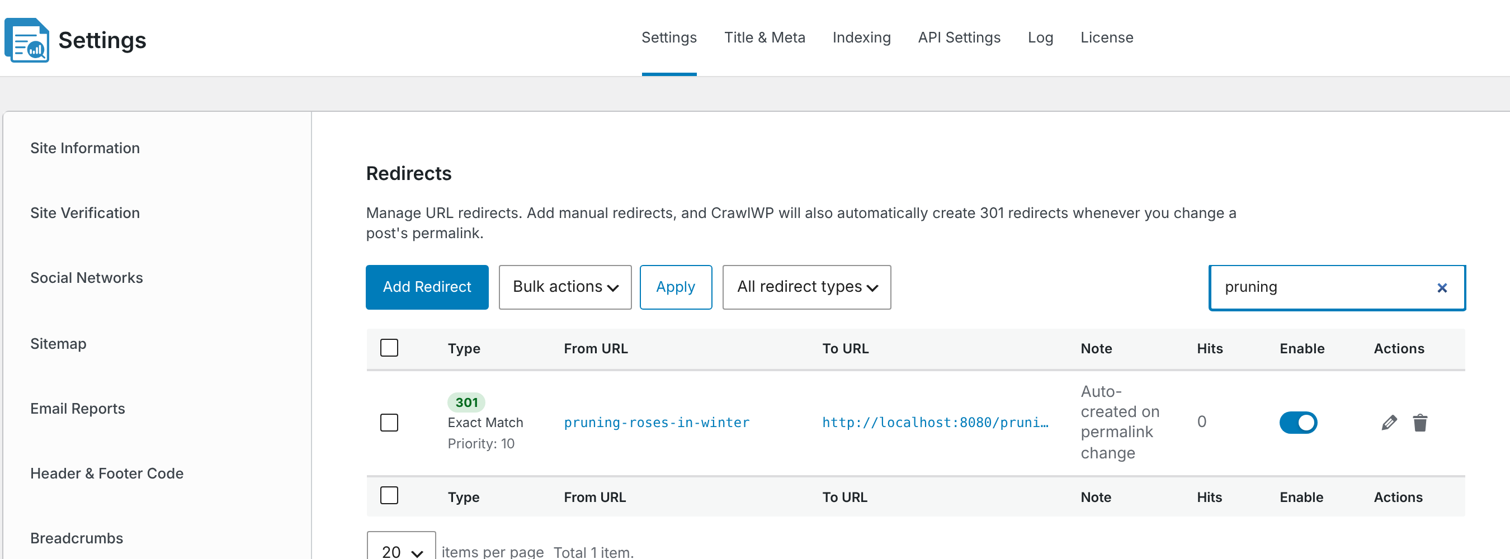Screen dimensions: 1510x559
Task: Click the 'Priority: 10' text
Action: [x=480, y=444]
